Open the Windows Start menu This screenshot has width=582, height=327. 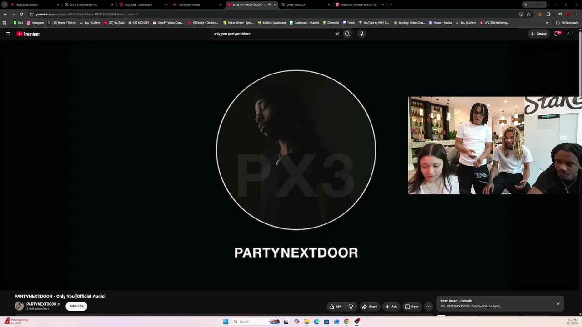pos(226,322)
